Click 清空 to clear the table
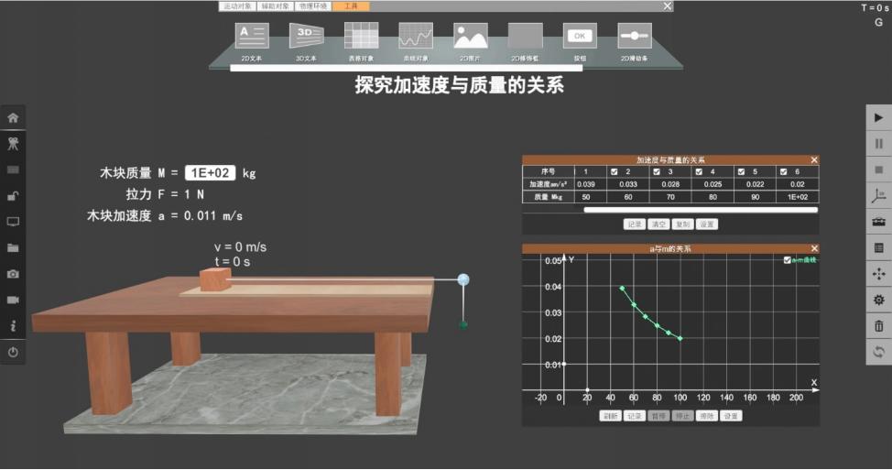The height and width of the screenshot is (470, 892). 658,224
